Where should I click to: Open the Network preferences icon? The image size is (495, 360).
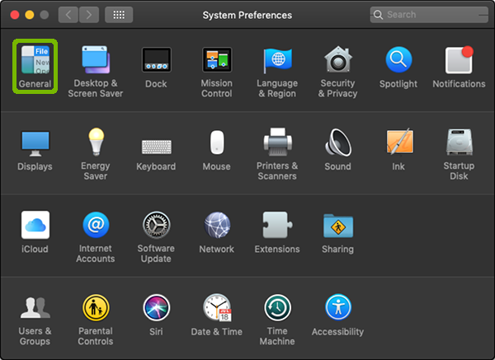click(x=217, y=225)
